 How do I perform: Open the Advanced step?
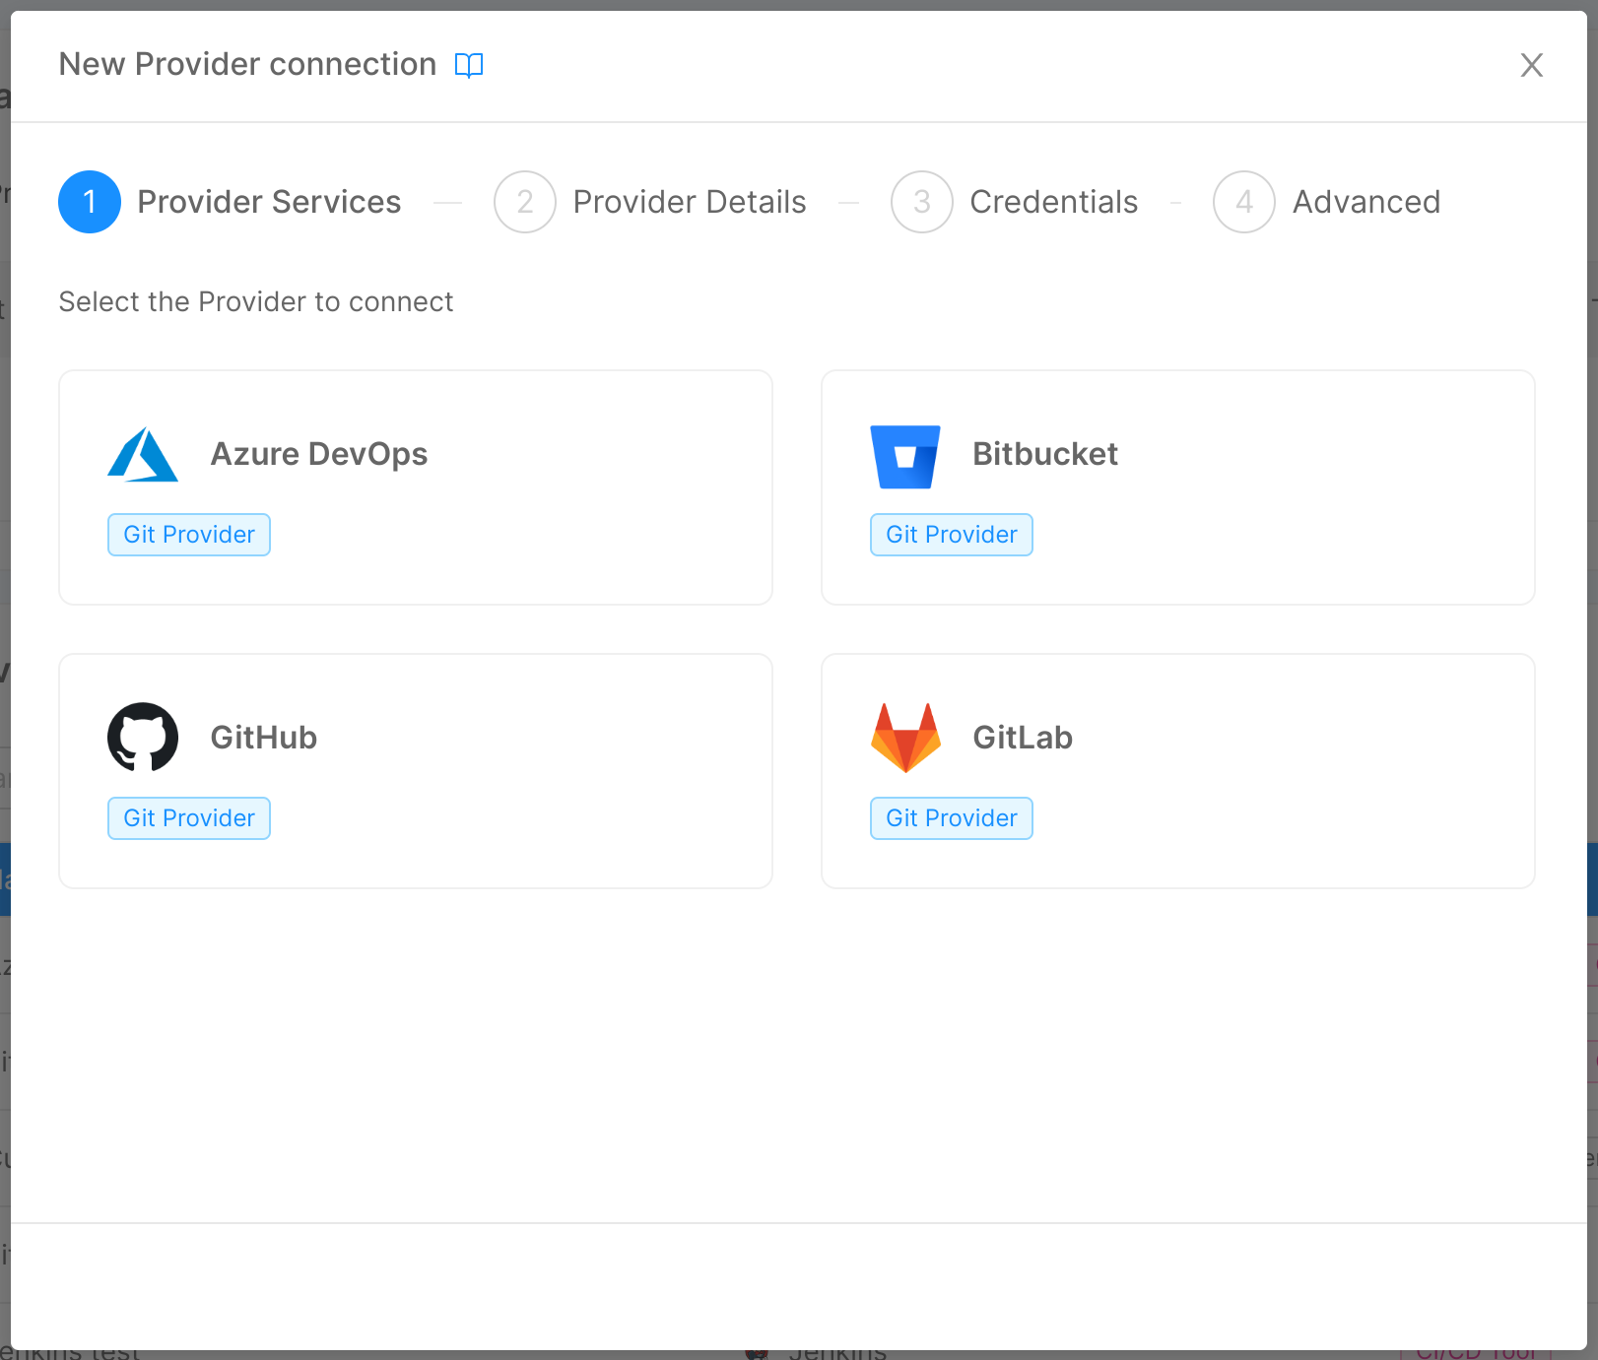click(1366, 201)
